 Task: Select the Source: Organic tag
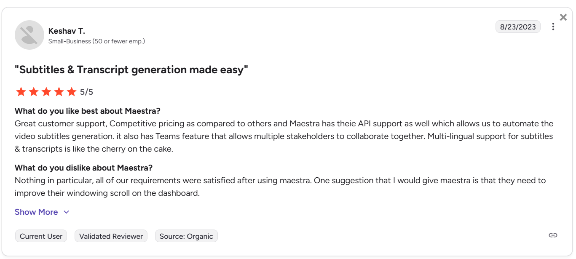point(186,236)
